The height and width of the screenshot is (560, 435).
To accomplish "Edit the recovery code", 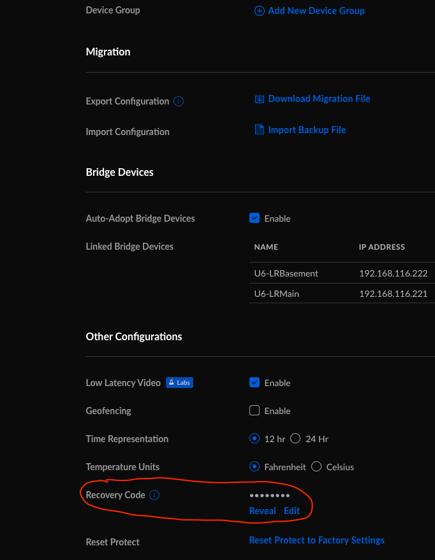I will point(291,511).
